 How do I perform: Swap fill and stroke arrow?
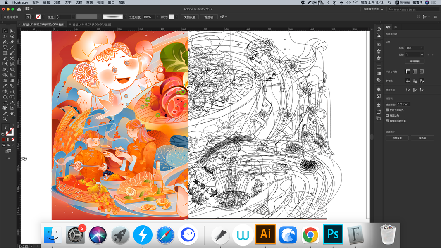(13, 125)
